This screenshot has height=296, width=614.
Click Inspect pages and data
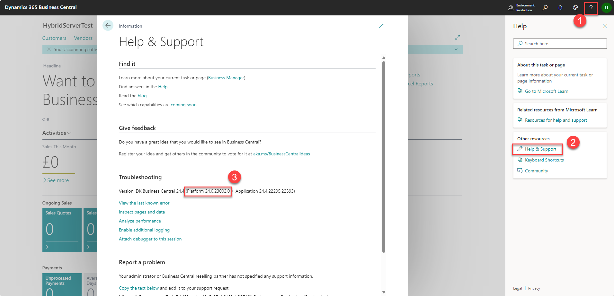pos(142,212)
